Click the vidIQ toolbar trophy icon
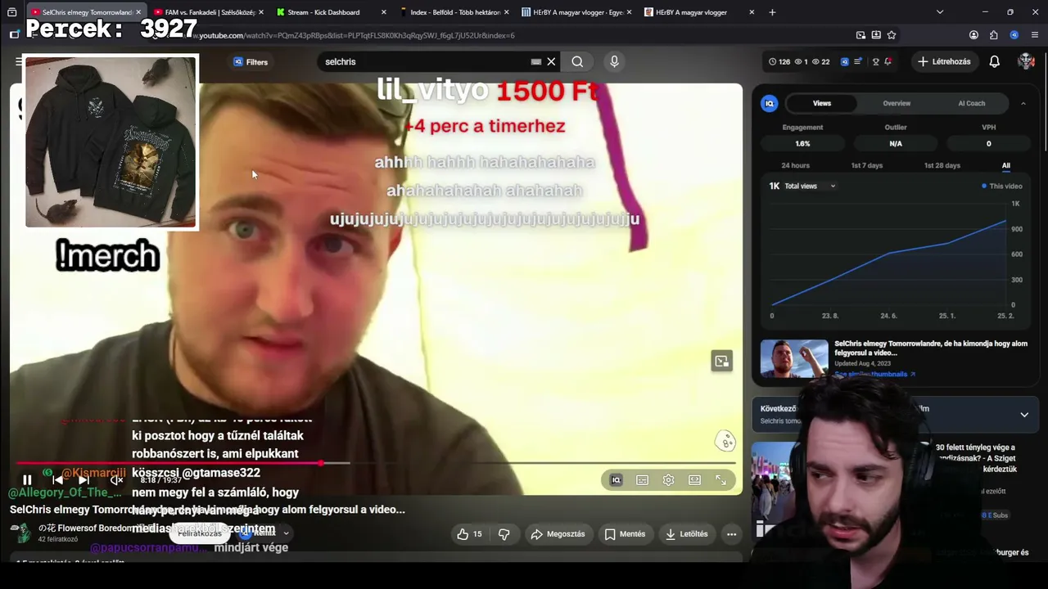 [875, 61]
